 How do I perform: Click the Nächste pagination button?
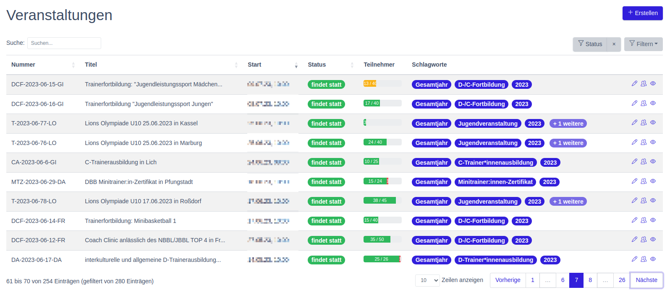click(x=646, y=280)
